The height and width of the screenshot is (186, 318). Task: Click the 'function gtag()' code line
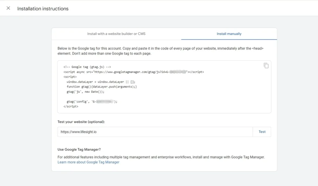click(102, 87)
